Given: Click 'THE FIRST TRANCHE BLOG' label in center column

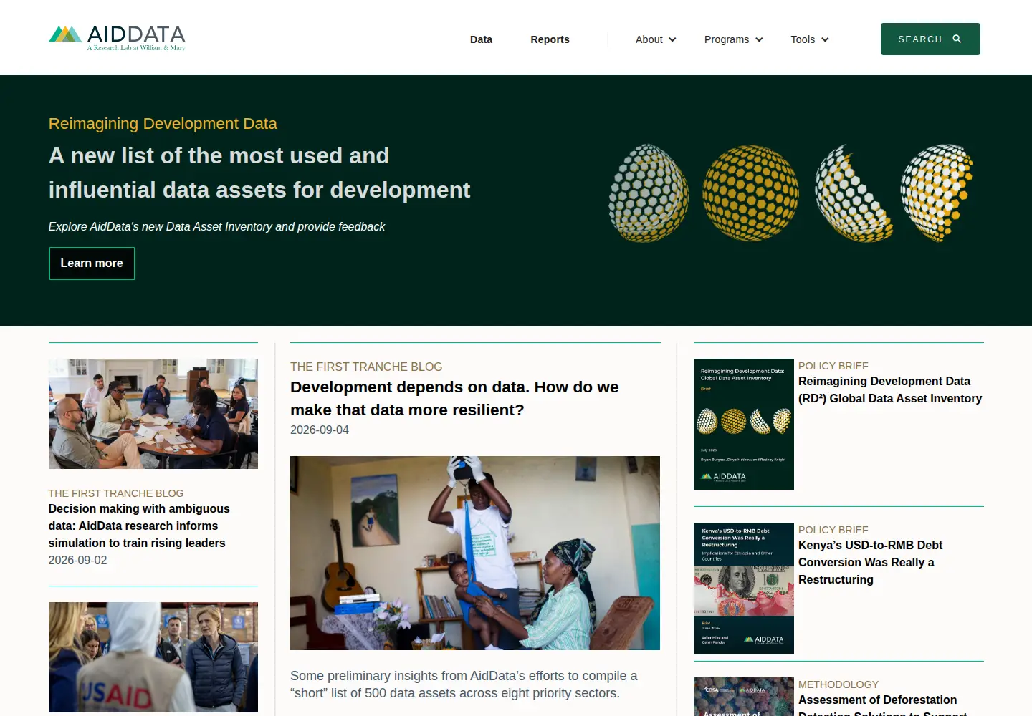Looking at the screenshot, I should tap(366, 367).
